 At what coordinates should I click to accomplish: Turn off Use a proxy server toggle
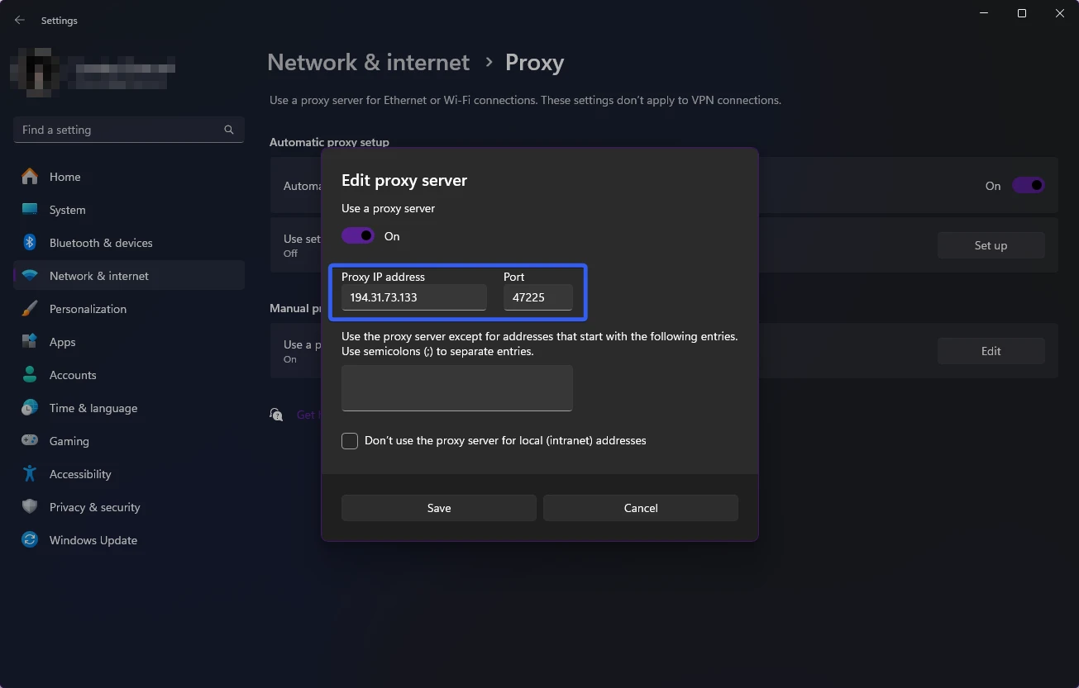click(x=358, y=236)
